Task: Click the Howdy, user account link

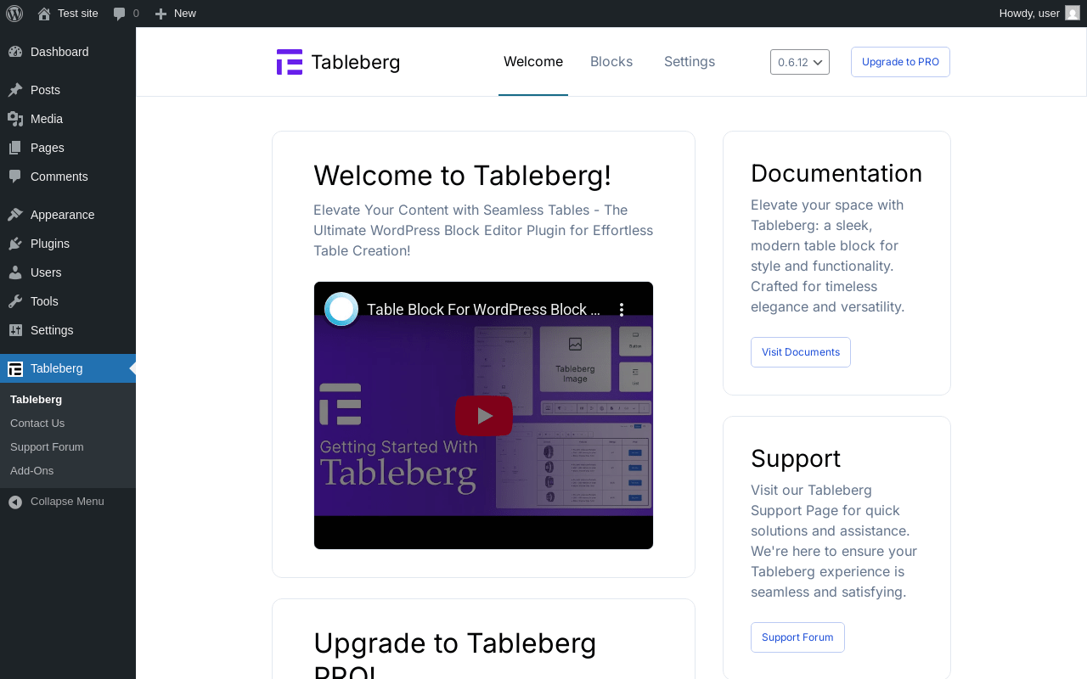Action: tap(1029, 13)
